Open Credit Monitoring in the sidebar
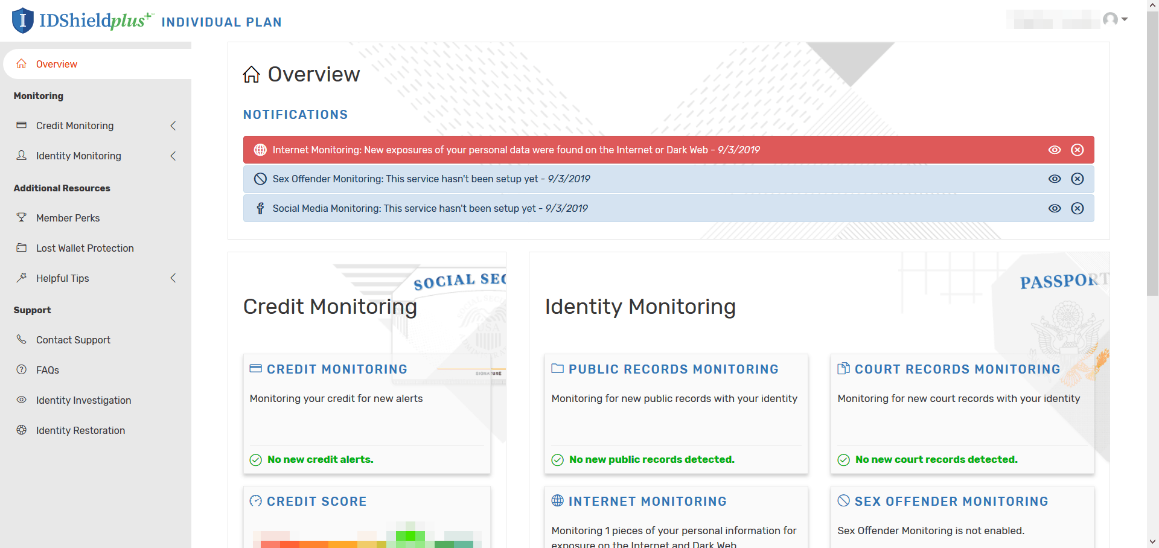1159x548 pixels. coord(75,126)
